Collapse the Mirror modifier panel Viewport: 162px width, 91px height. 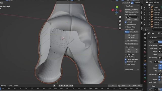149,62
